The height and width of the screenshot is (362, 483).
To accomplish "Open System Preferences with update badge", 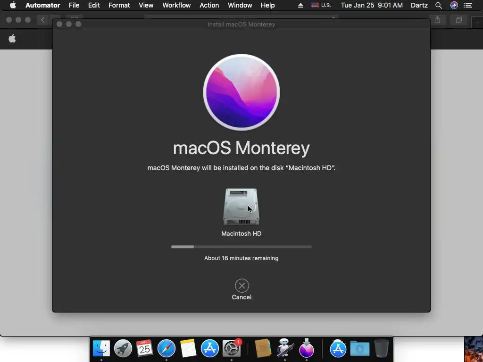I will click(232, 348).
